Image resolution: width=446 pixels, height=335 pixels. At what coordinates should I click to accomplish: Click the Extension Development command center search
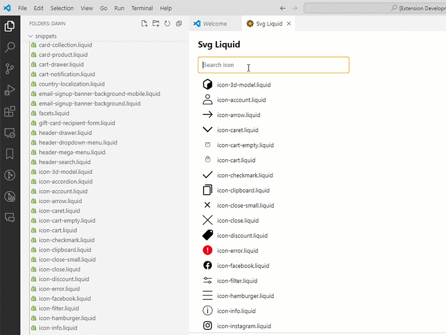tap(375, 8)
